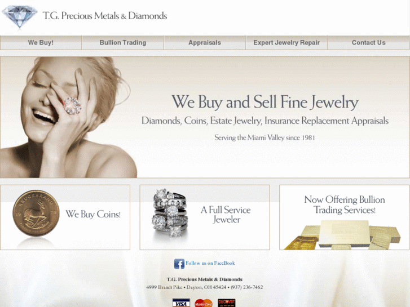Click the Discover card icon
This screenshot has width=410, height=307.
pos(227,303)
